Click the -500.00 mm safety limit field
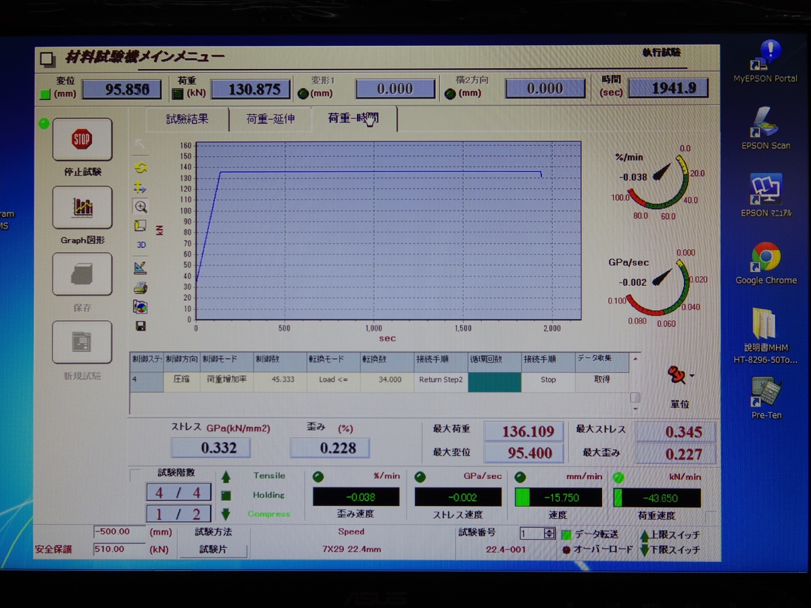This screenshot has width=811, height=608. (x=119, y=532)
